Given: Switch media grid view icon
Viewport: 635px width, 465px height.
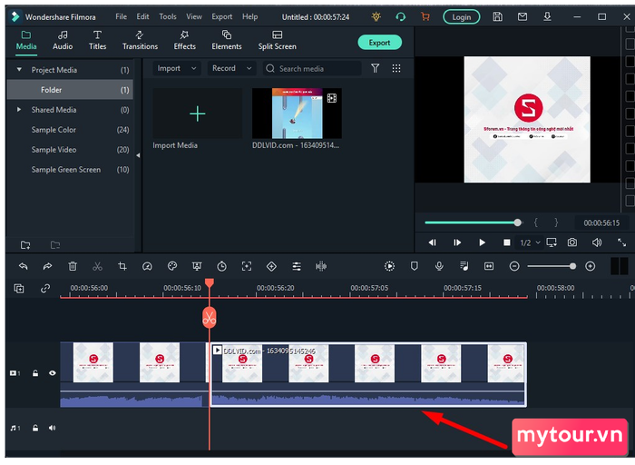Looking at the screenshot, I should (396, 68).
